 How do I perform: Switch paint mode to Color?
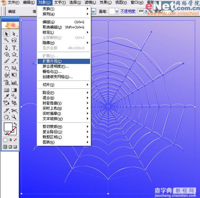tap(5, 140)
